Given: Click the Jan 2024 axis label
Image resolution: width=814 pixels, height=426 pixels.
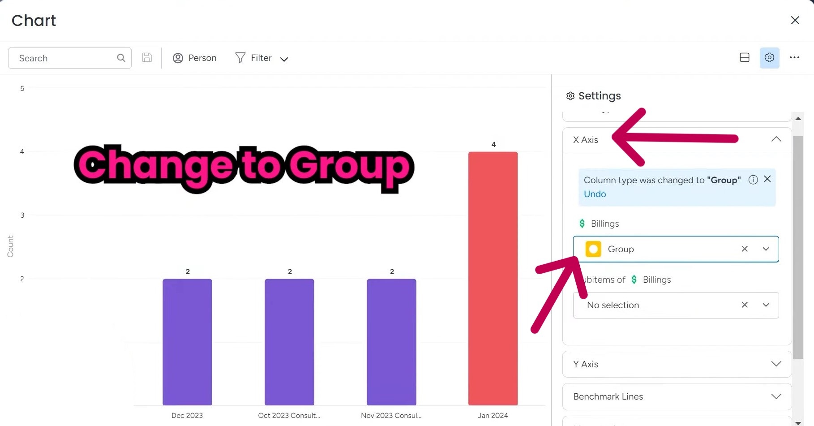Looking at the screenshot, I should pyautogui.click(x=493, y=415).
